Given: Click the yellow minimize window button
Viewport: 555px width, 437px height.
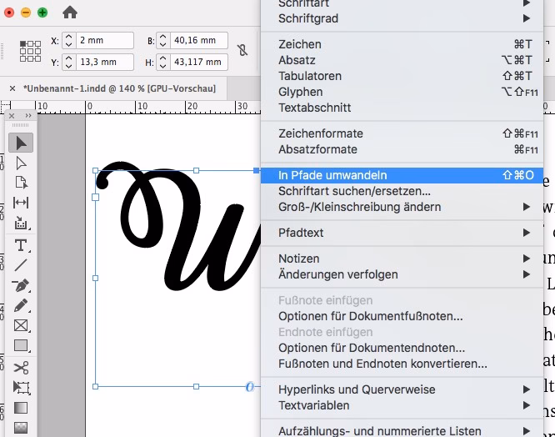Looking at the screenshot, I should [26, 13].
